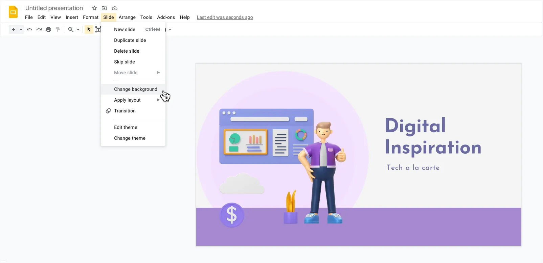Open the Edit menu
The image size is (543, 263).
point(42,17)
